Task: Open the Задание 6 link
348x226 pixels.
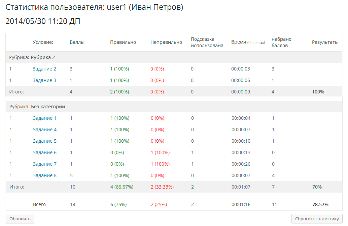Action: coord(45,152)
